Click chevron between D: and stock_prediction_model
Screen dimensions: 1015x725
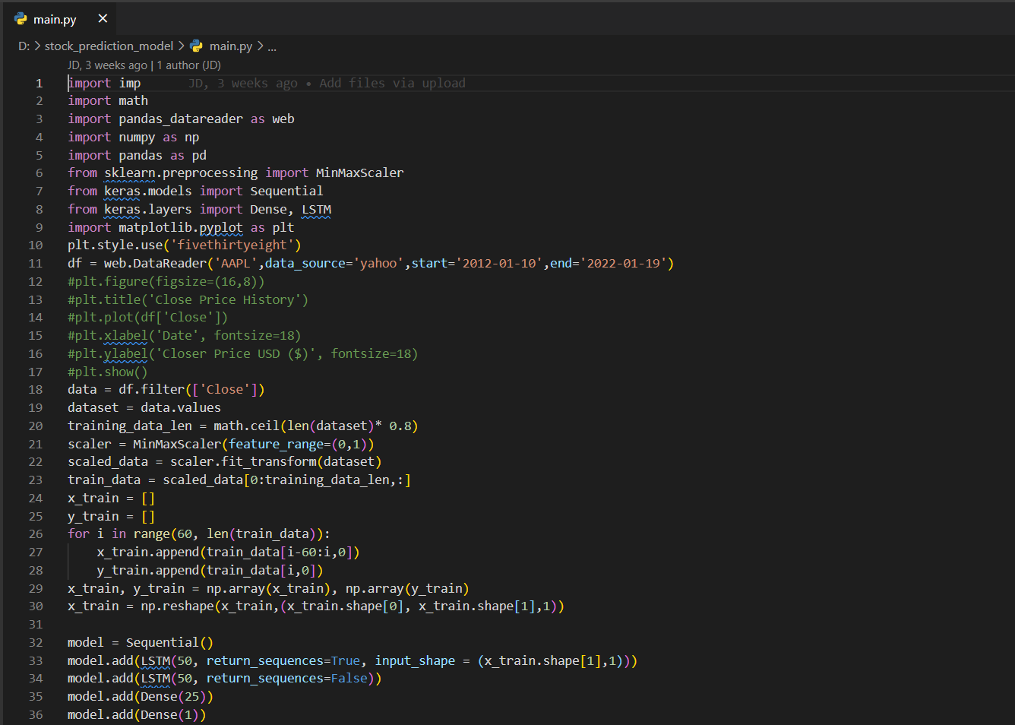coord(37,46)
